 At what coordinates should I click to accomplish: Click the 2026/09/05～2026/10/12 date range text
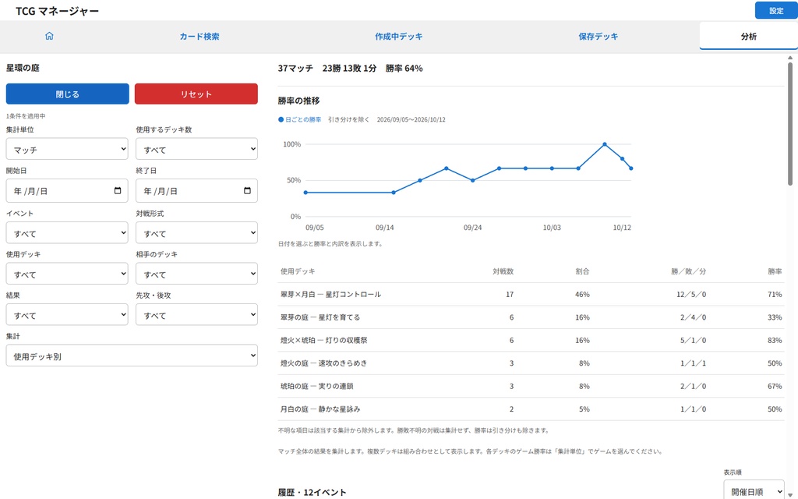point(411,119)
